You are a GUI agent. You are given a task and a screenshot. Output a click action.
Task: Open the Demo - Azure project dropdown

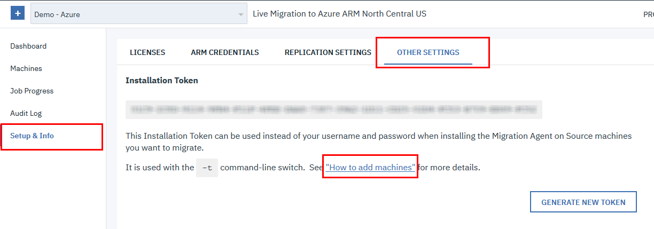134,14
